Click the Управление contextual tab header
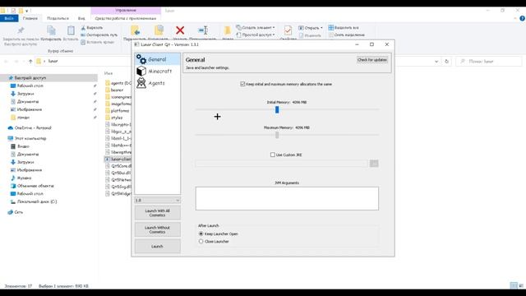Screen dimensions: 526x296 [x=126, y=11]
